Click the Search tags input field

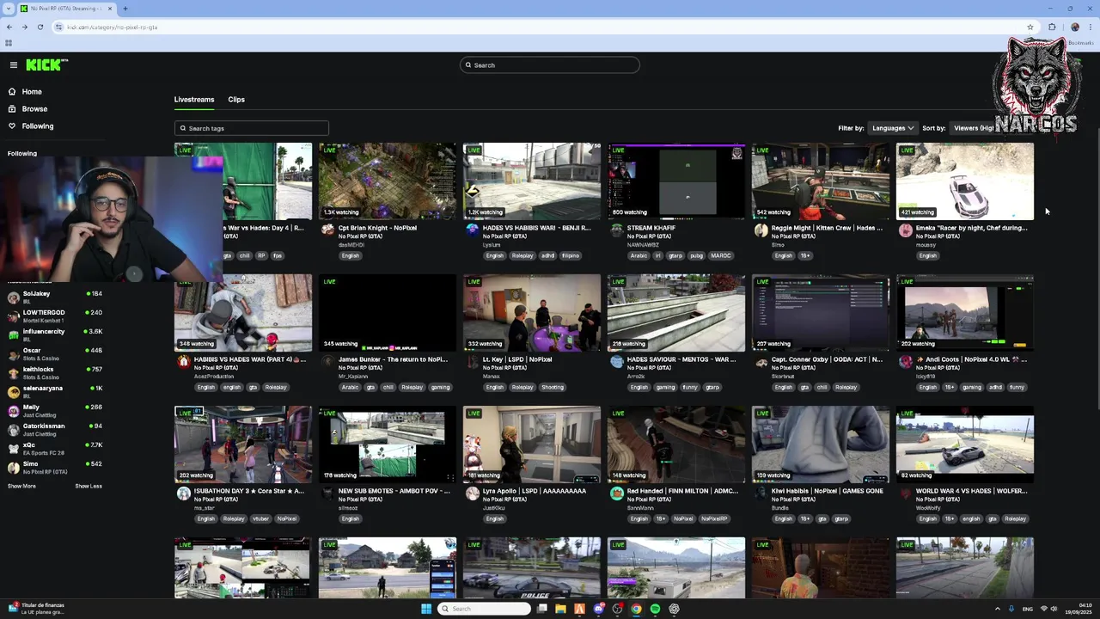pyautogui.click(x=251, y=128)
